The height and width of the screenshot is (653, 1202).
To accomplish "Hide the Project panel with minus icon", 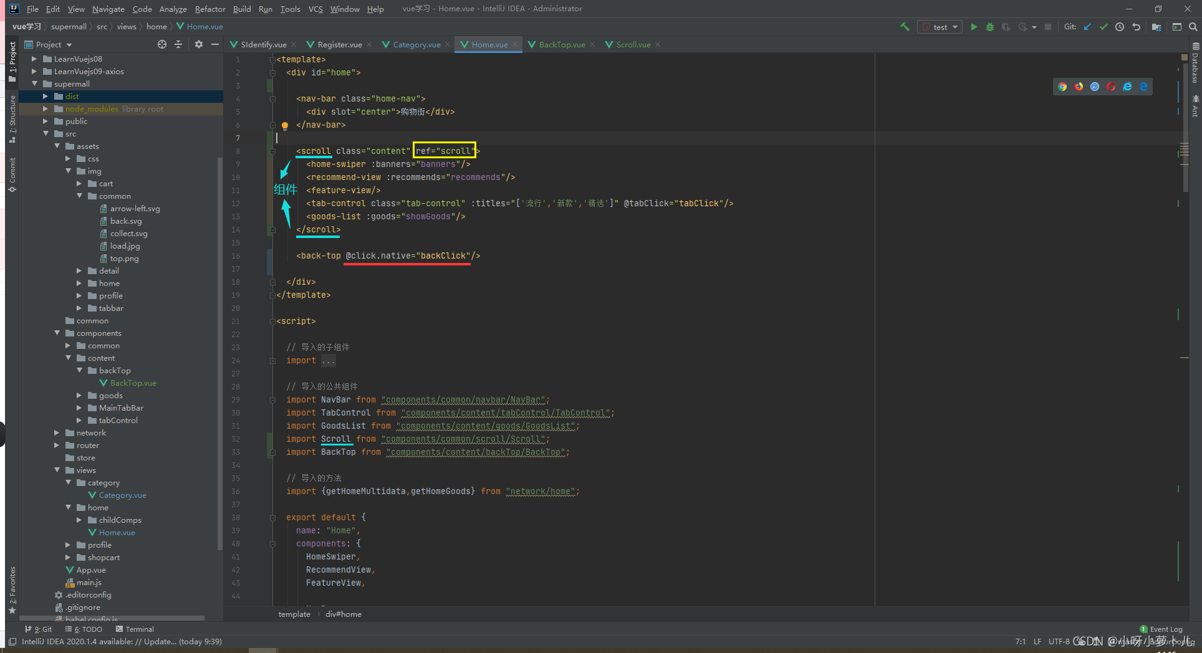I will 215,44.
